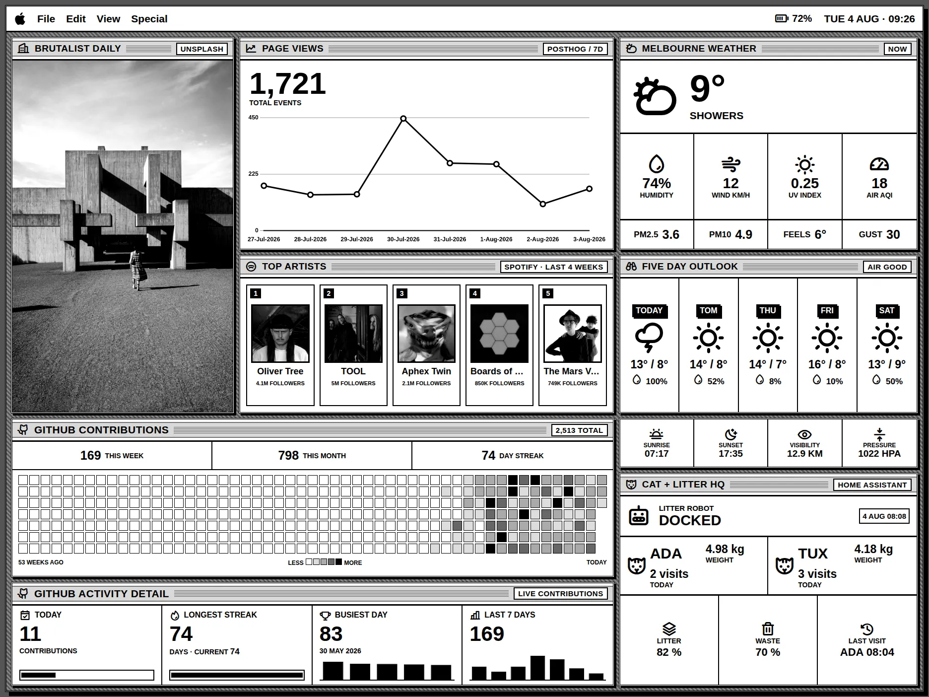
Task: Click the 1,721 total events value
Action: point(287,83)
